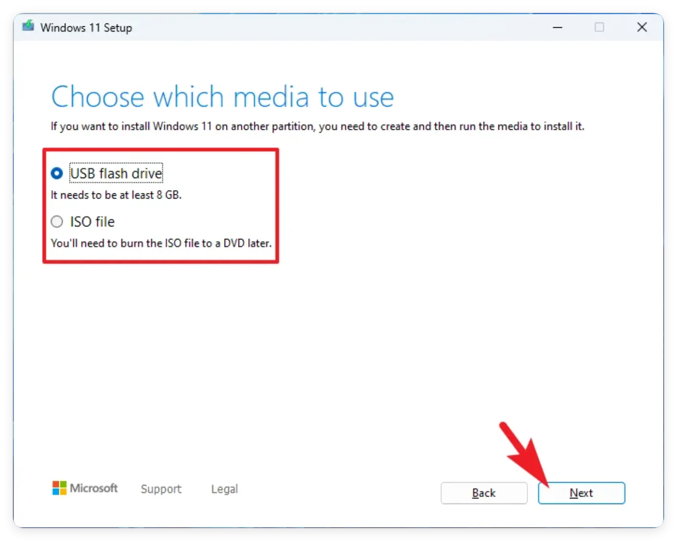The width and height of the screenshot is (677, 541).
Task: Click the Back button
Action: [x=484, y=493]
